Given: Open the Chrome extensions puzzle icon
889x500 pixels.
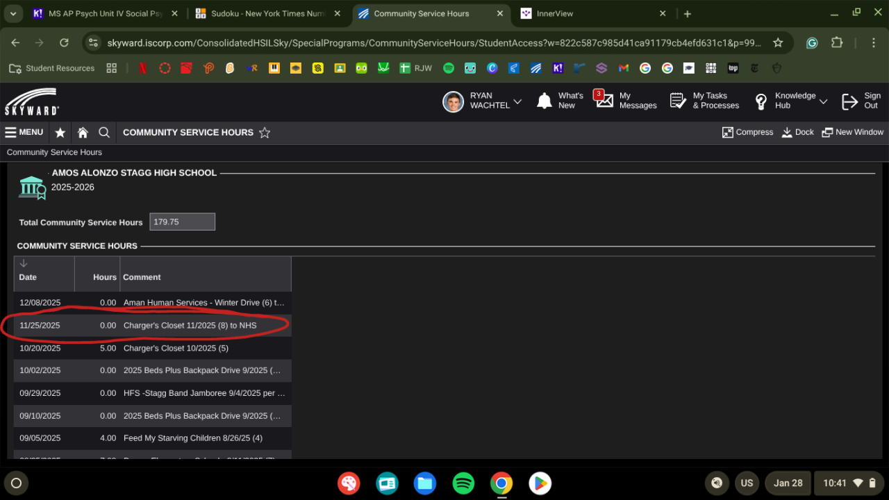Looking at the screenshot, I should click(x=837, y=42).
